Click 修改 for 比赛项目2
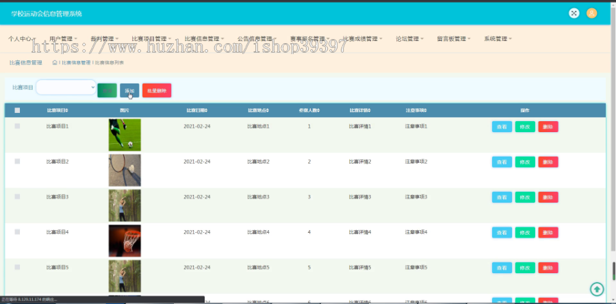The height and width of the screenshot is (304, 616). (525, 162)
